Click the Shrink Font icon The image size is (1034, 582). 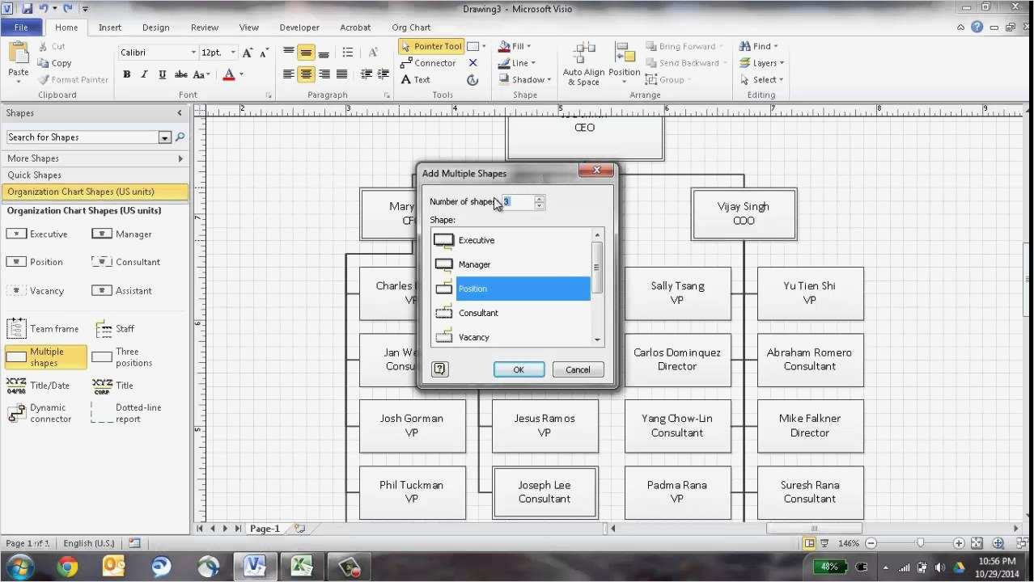[x=265, y=53]
